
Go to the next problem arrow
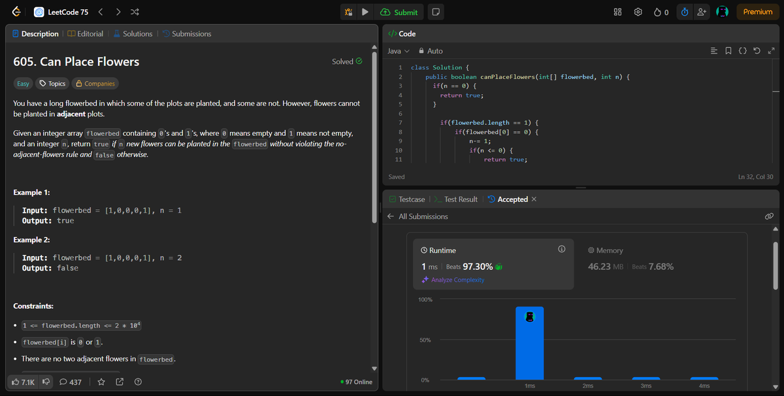coord(118,12)
